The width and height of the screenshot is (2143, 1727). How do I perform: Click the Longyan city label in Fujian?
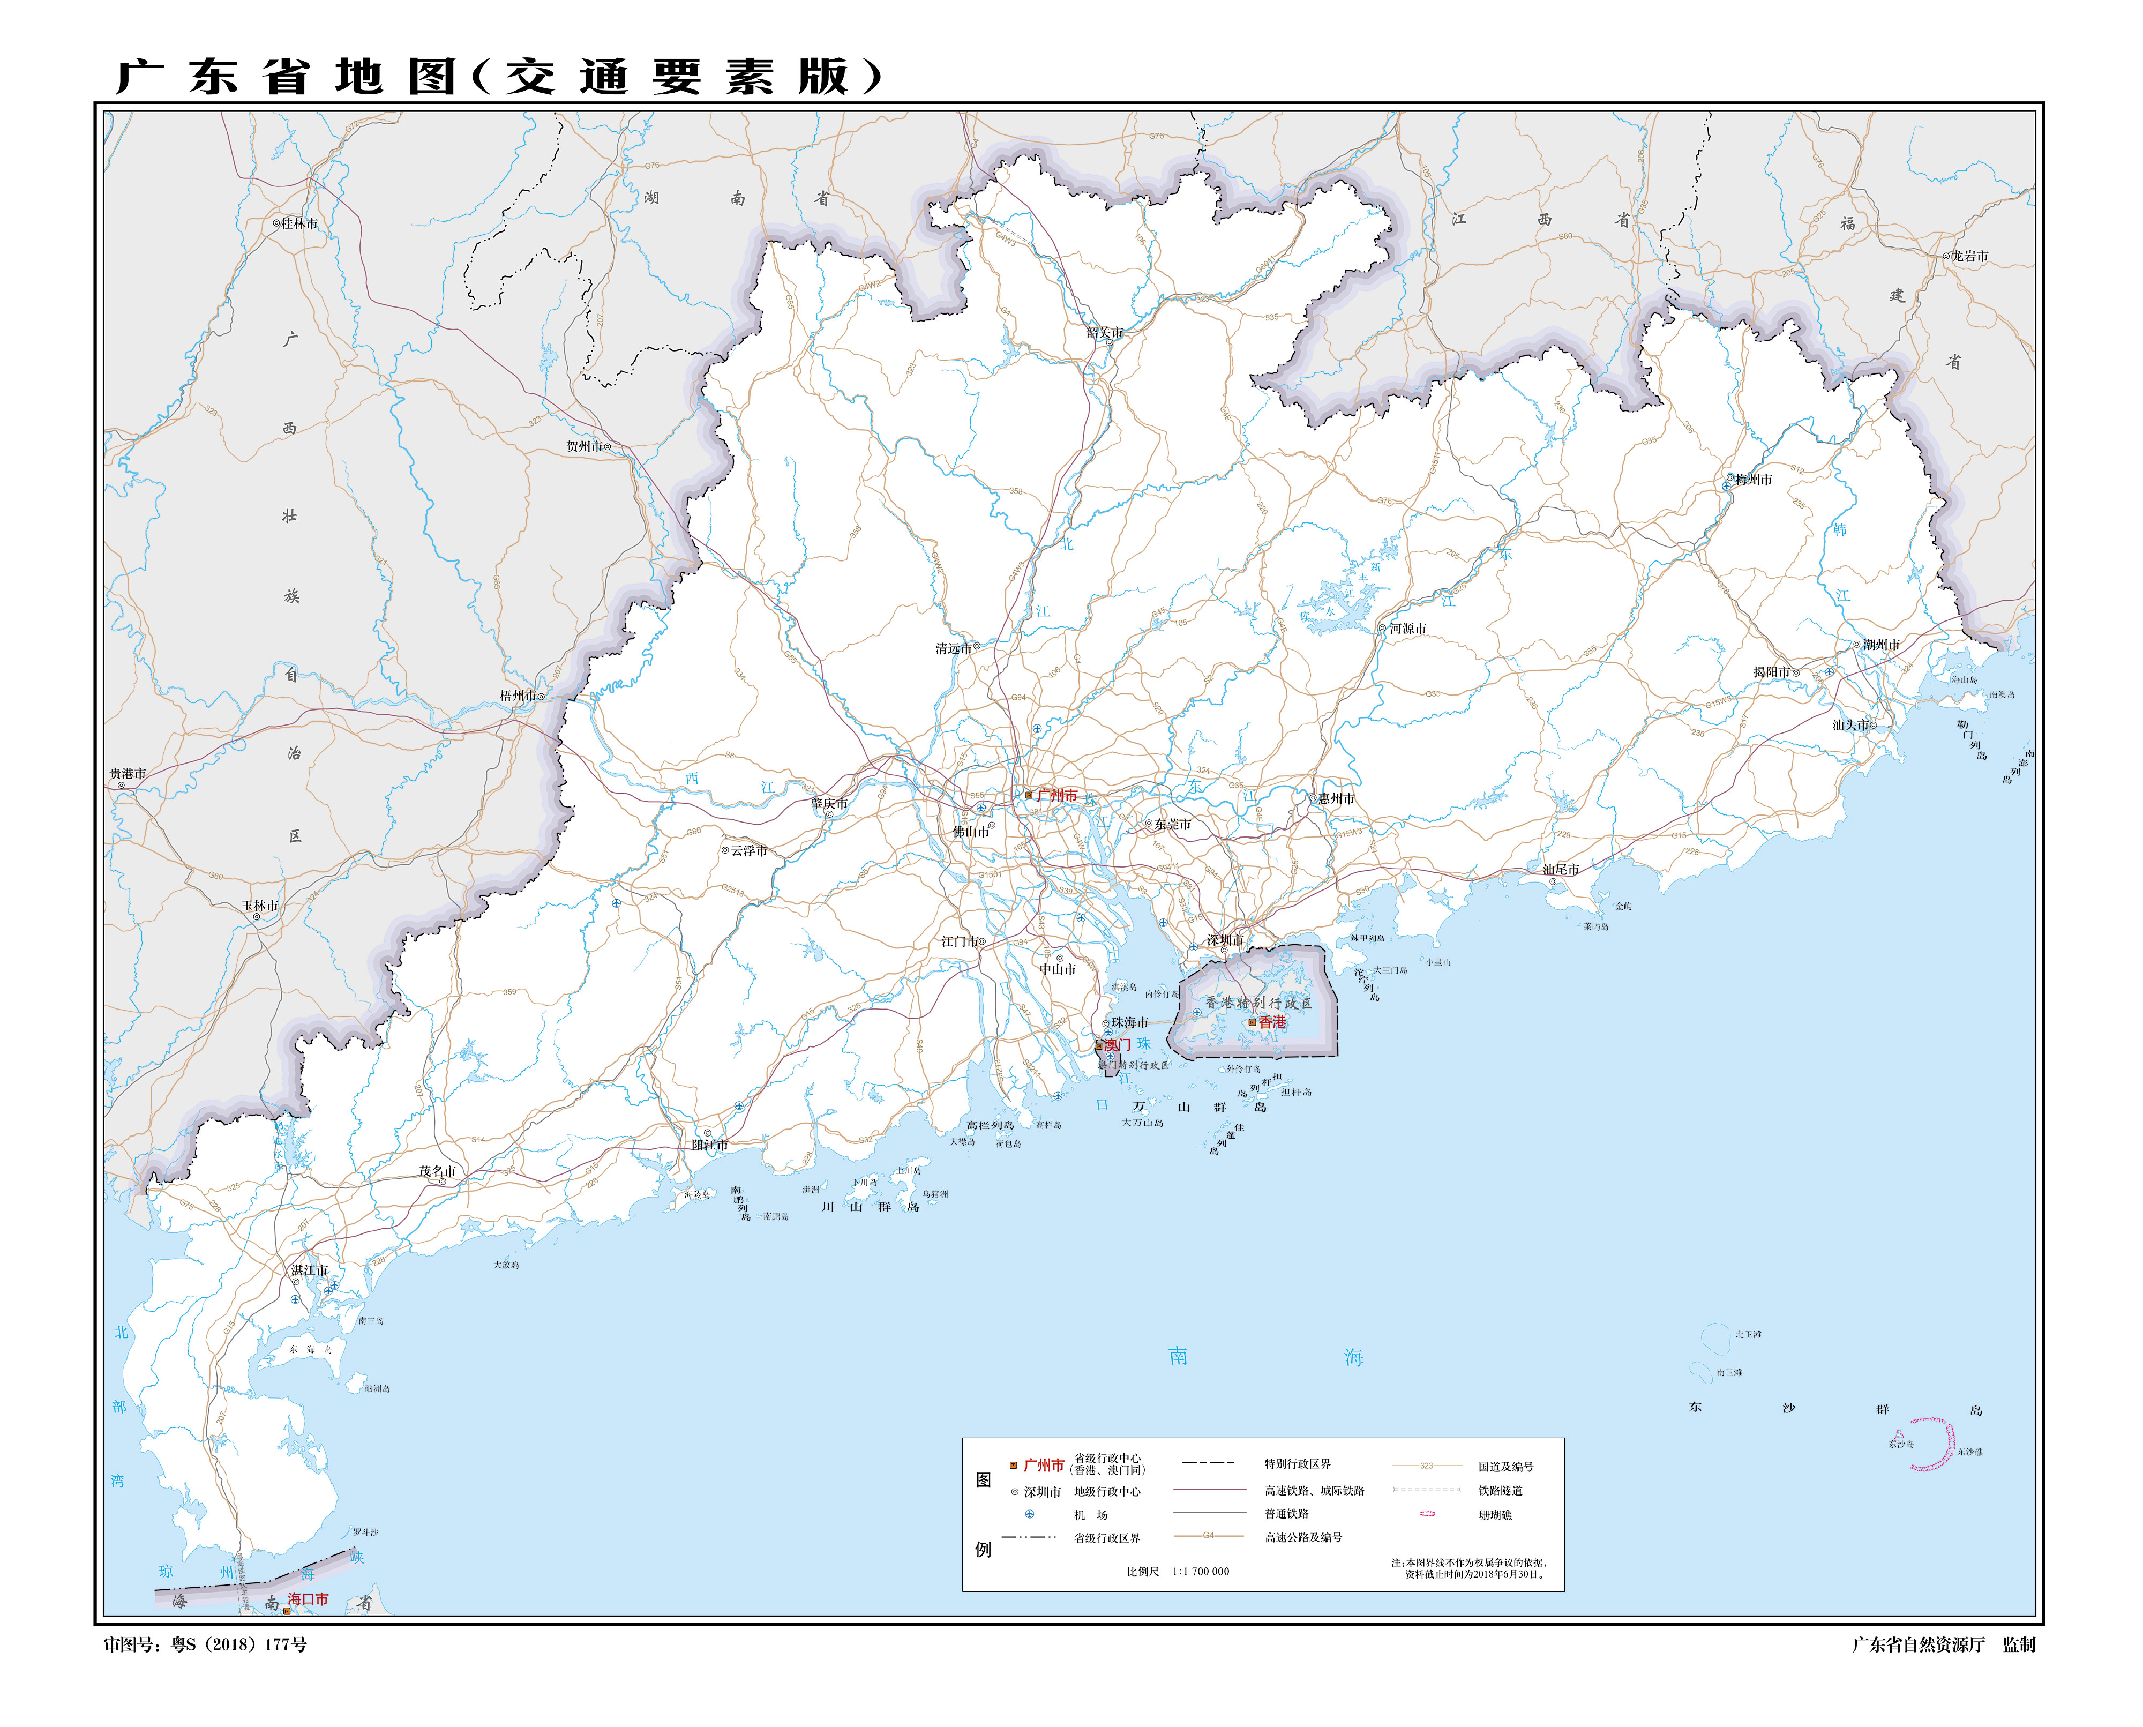(x=1969, y=257)
